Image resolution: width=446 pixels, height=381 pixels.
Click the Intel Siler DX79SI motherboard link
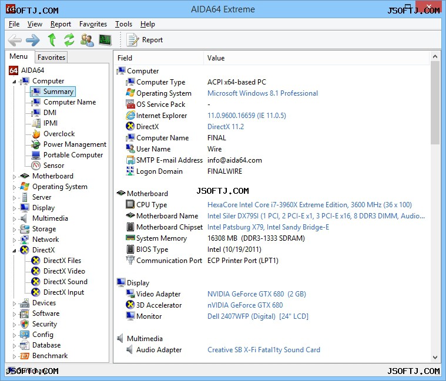[316, 216]
